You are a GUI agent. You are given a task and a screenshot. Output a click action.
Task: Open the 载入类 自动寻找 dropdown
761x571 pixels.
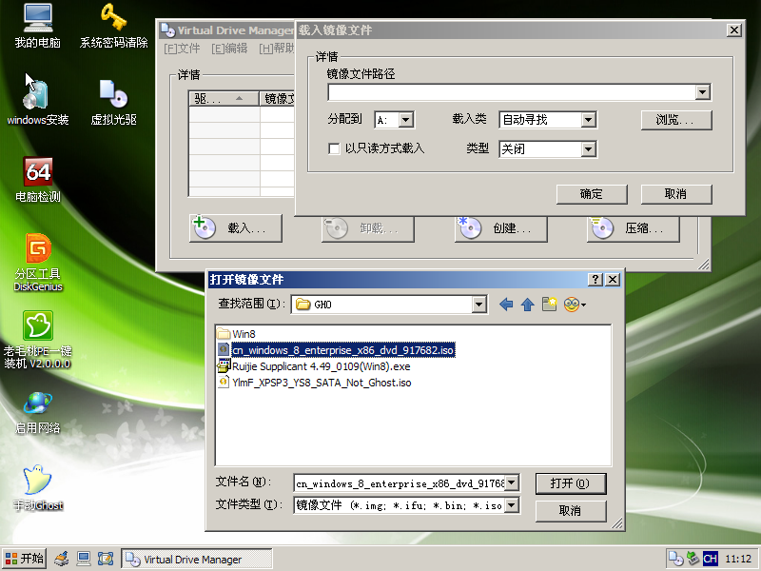588,120
